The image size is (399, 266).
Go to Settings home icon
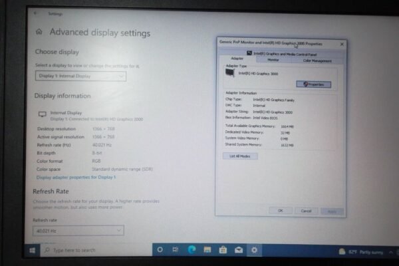point(39,31)
